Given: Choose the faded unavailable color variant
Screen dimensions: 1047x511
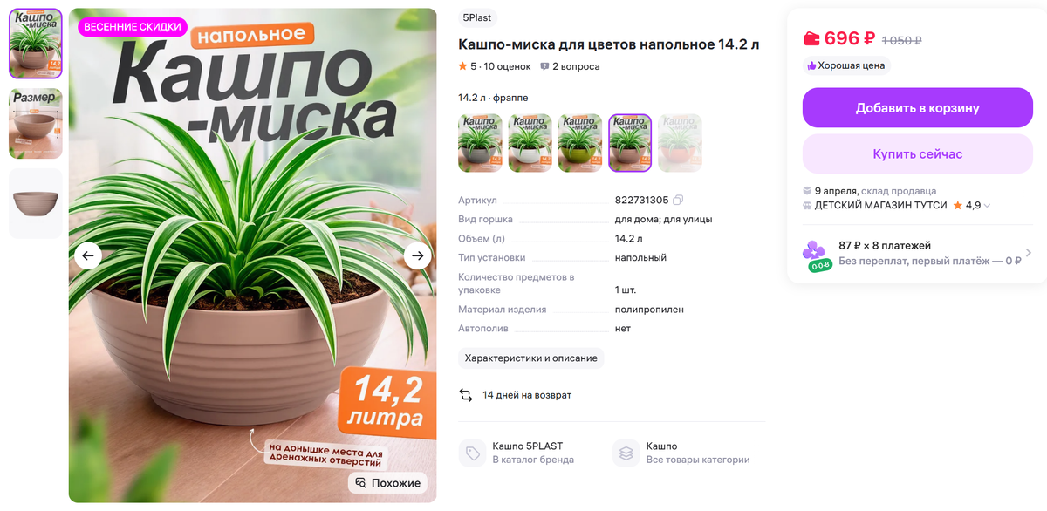Looking at the screenshot, I should click(680, 143).
